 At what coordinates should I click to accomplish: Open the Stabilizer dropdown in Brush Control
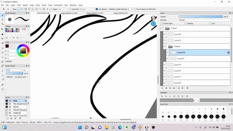[21, 77]
